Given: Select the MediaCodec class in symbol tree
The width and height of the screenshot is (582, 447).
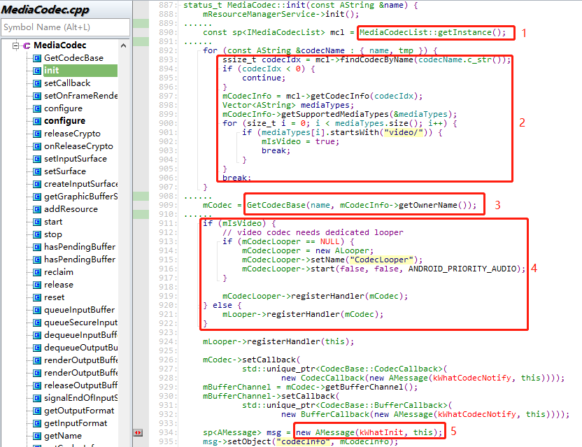Looking at the screenshot, I should 59,45.
